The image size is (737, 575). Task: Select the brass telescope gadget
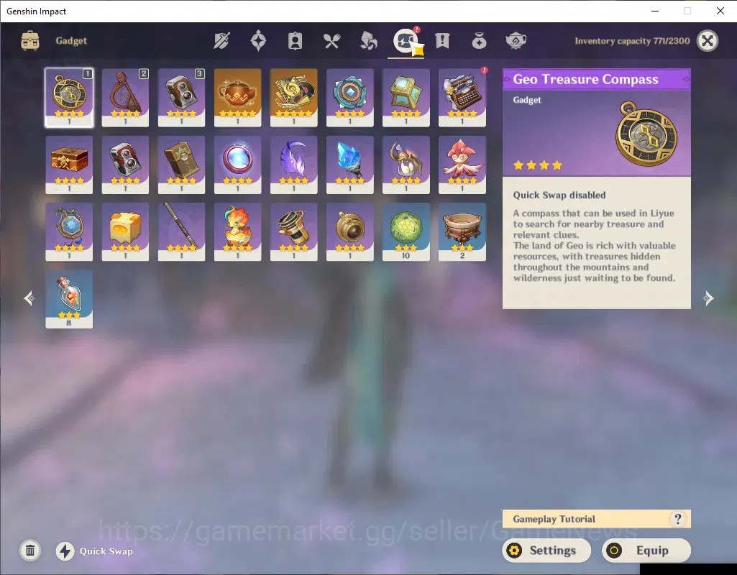(294, 232)
